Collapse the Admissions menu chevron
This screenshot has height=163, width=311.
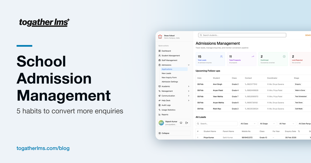pyautogui.click(x=189, y=65)
